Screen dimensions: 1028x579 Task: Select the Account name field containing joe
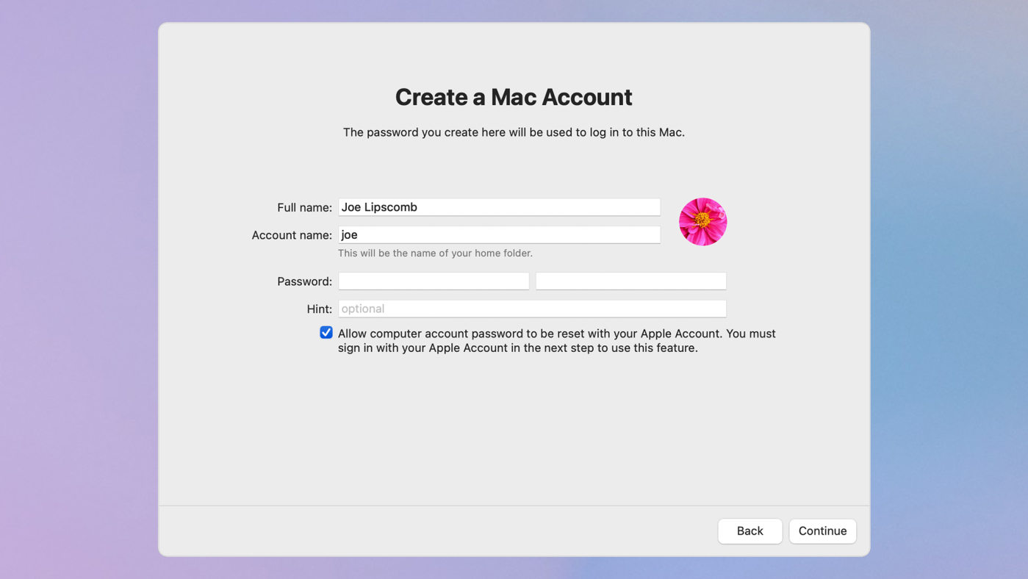click(499, 234)
